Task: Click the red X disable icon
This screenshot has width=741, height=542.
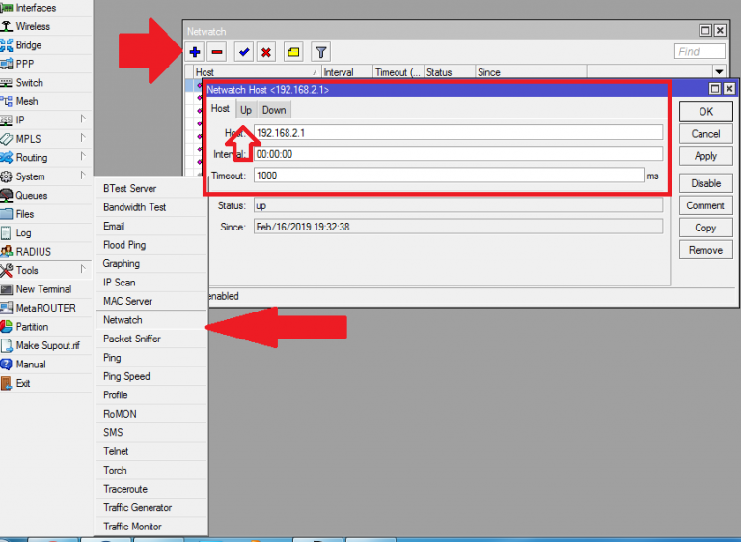Action: [266, 52]
